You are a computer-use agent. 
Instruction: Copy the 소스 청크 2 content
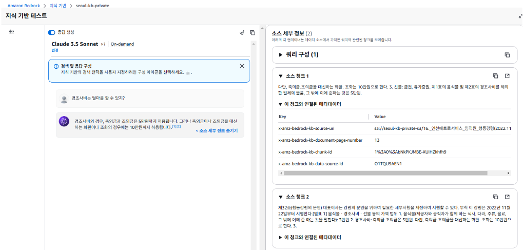pyautogui.click(x=496, y=197)
